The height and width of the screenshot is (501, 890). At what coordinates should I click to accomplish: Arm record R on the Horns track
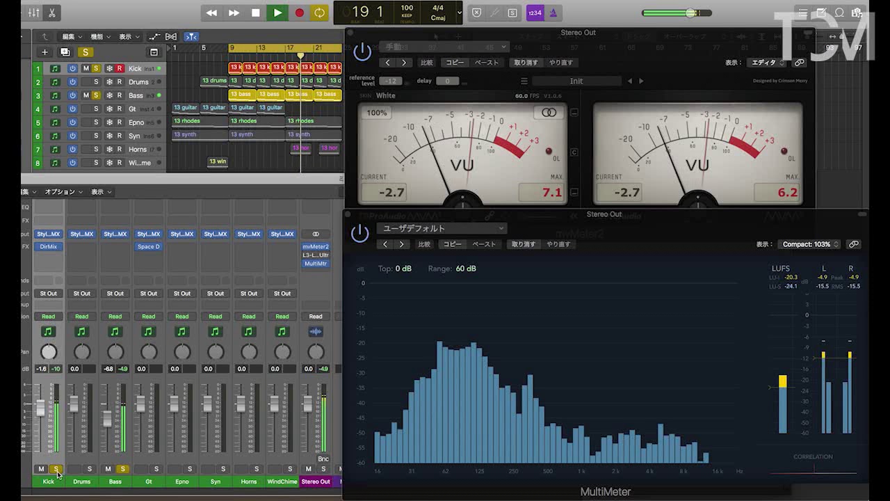(x=120, y=149)
